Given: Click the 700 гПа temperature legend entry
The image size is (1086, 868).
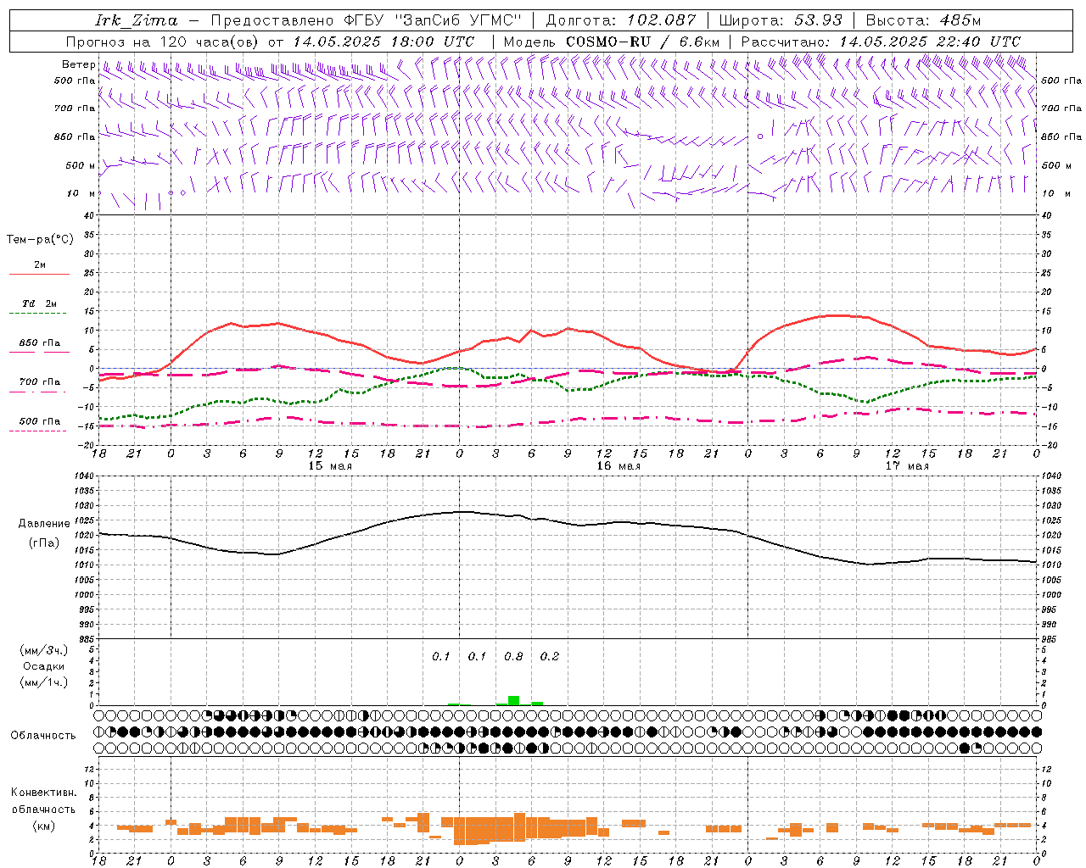Looking at the screenshot, I should [40, 382].
